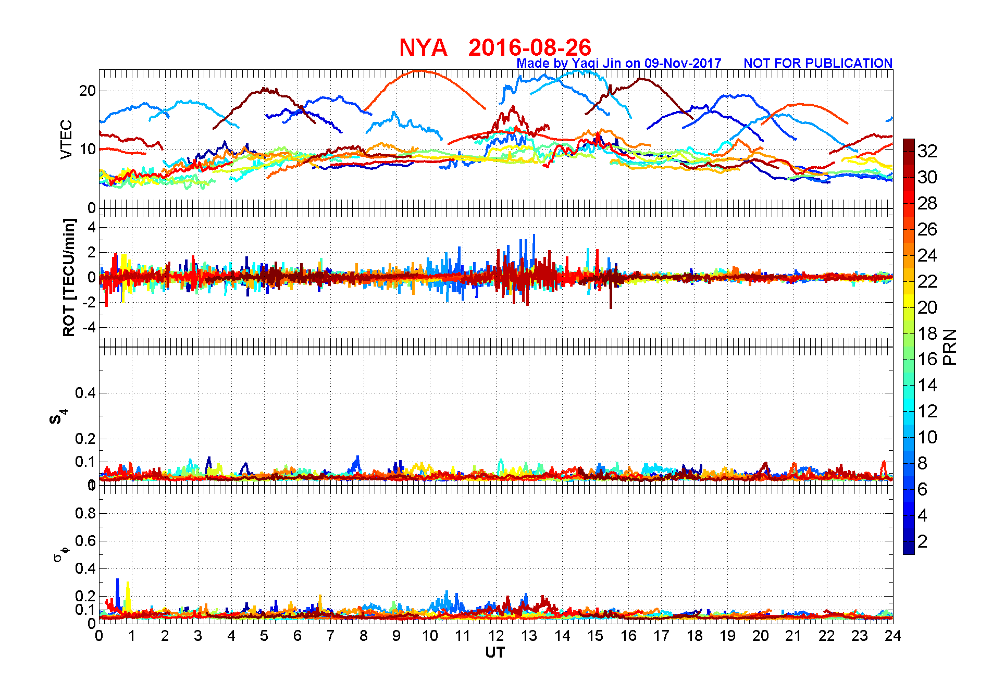The height and width of the screenshot is (693, 992).
Task: Click the colorbar tick label 16
Action: 927,359
